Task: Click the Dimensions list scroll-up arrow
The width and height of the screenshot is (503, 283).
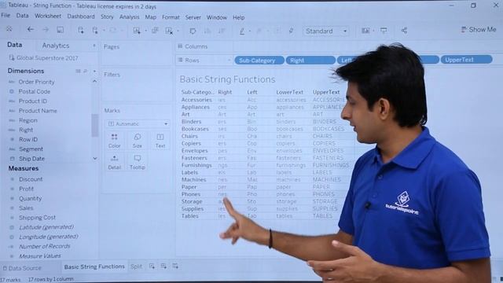Action: (x=95, y=82)
